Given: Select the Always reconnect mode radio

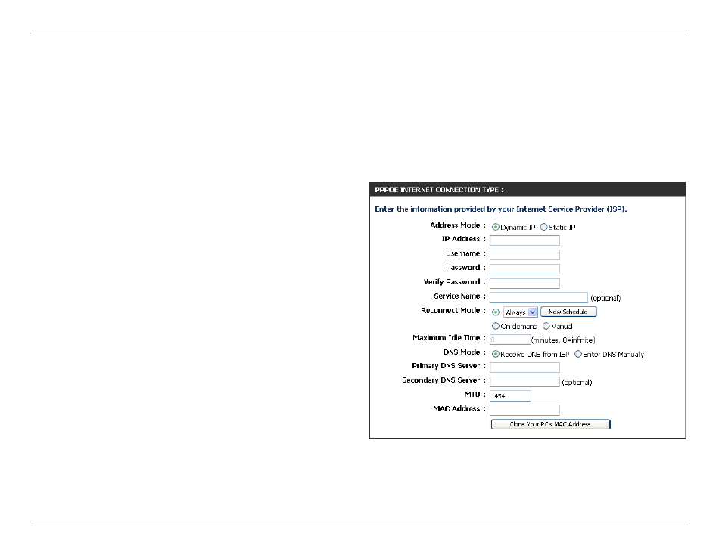Looking at the screenshot, I should [x=495, y=312].
